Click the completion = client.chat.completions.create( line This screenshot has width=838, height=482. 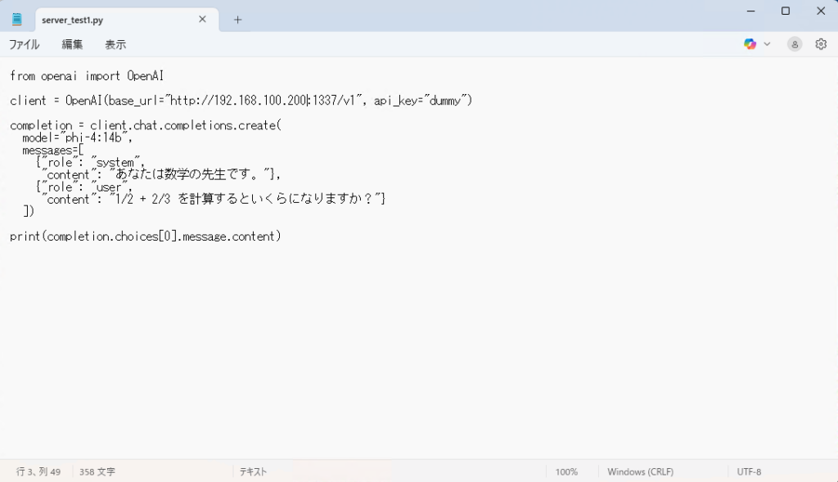[146, 125]
